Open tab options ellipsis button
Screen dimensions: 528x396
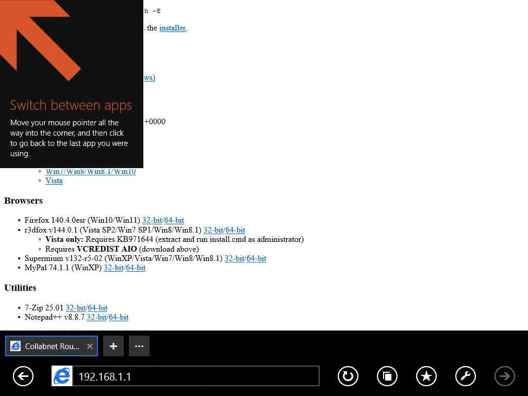139,346
